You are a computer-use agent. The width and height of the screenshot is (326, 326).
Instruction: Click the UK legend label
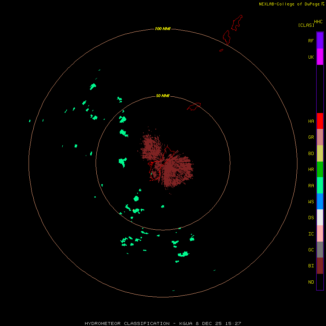tap(311, 57)
